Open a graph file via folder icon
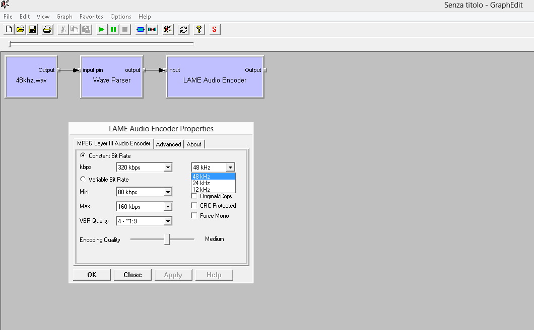 21,30
